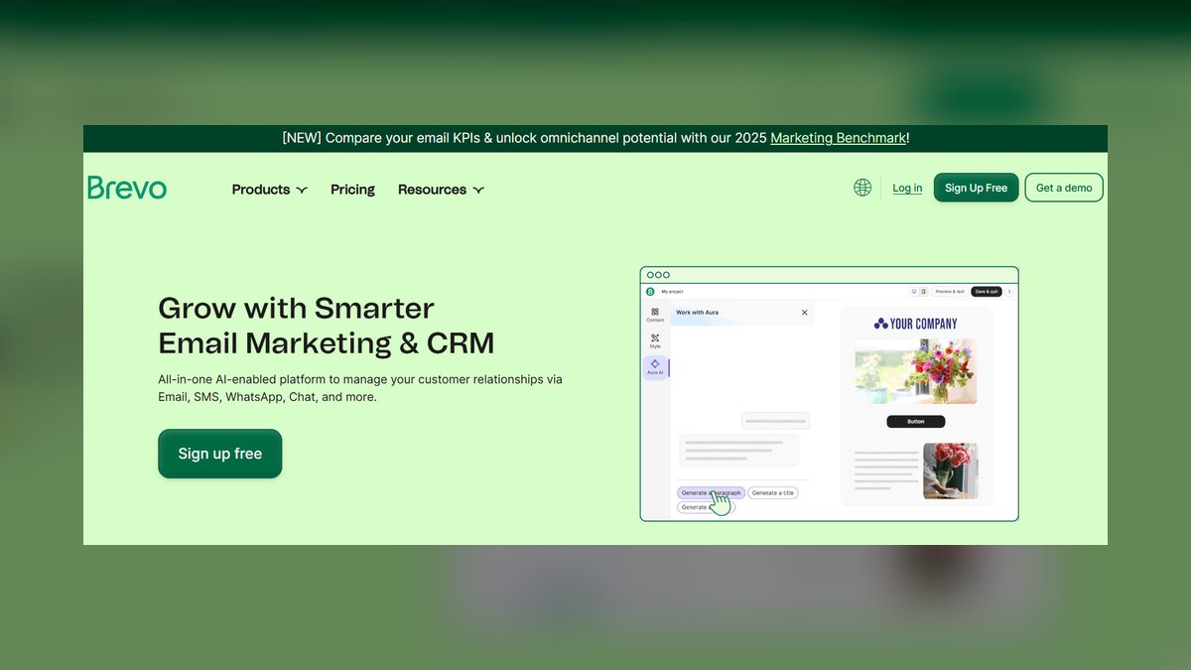Open the three-dot menu beside Save & quit
The width and height of the screenshot is (1191, 670).
[1009, 292]
